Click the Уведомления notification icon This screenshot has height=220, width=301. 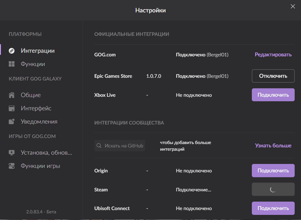click(x=11, y=122)
